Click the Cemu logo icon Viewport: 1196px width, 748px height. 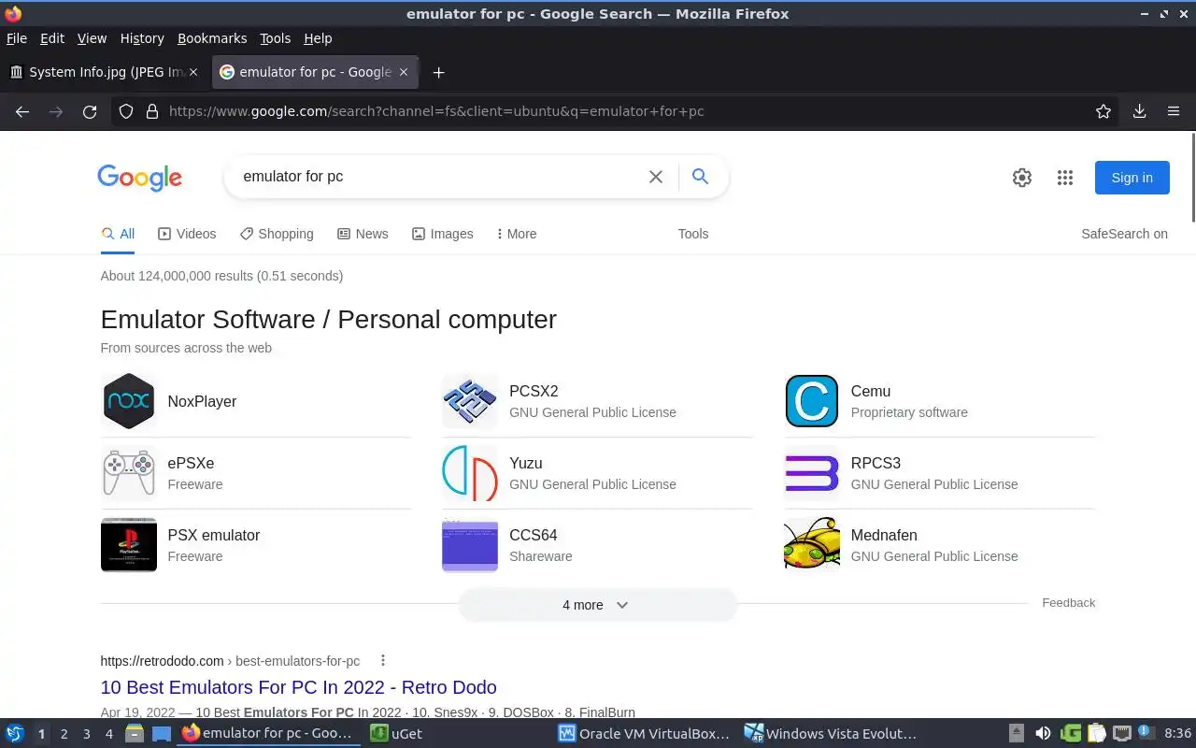point(811,401)
